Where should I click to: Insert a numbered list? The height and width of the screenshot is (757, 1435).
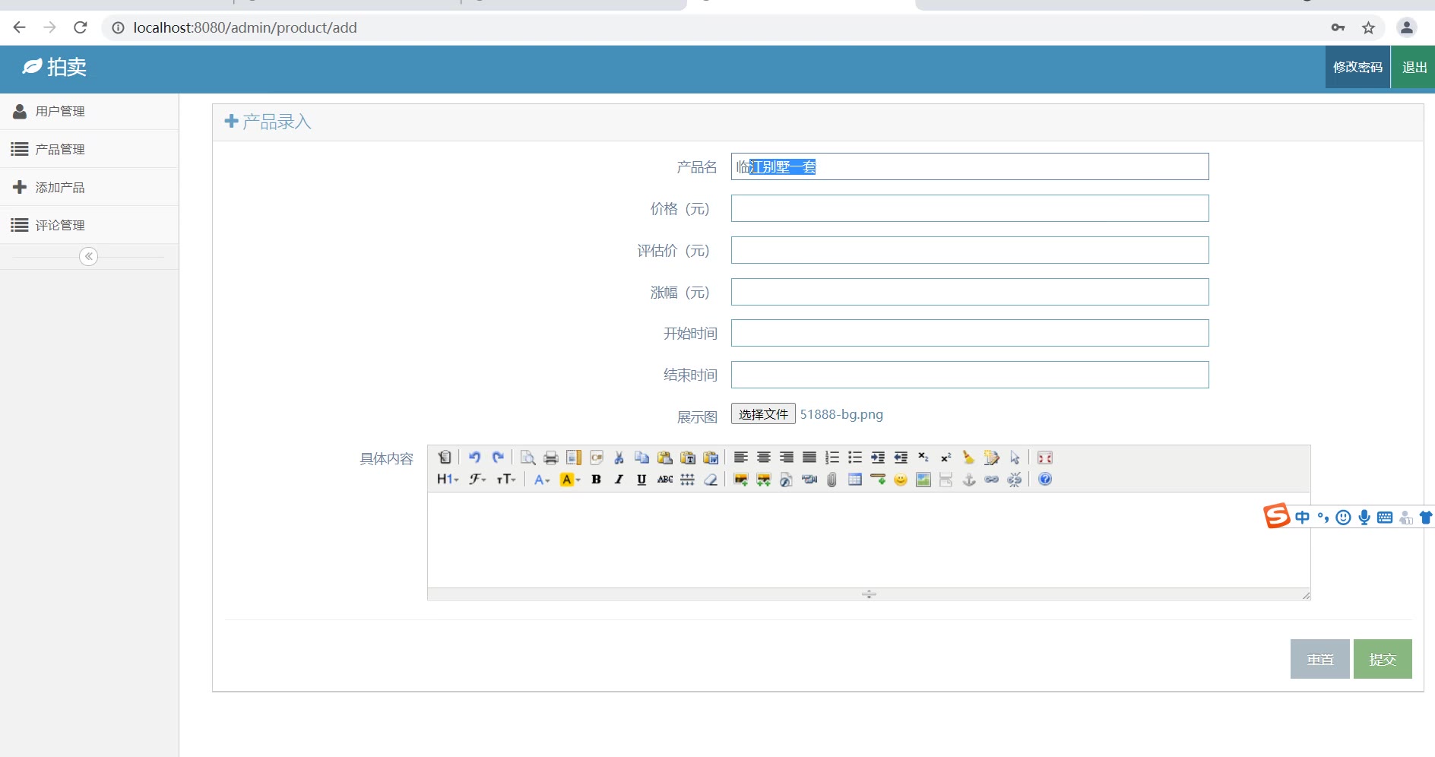tap(832, 458)
